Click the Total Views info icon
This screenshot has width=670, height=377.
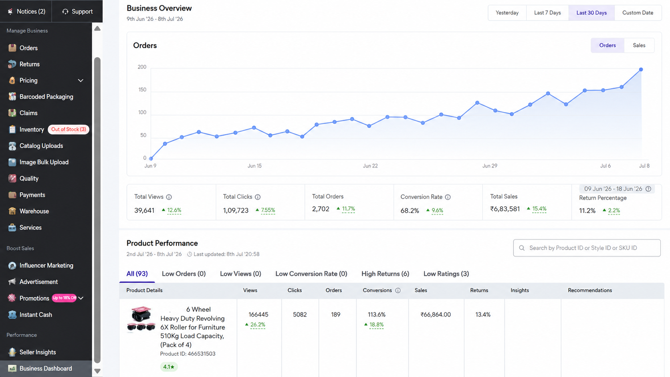pos(169,197)
